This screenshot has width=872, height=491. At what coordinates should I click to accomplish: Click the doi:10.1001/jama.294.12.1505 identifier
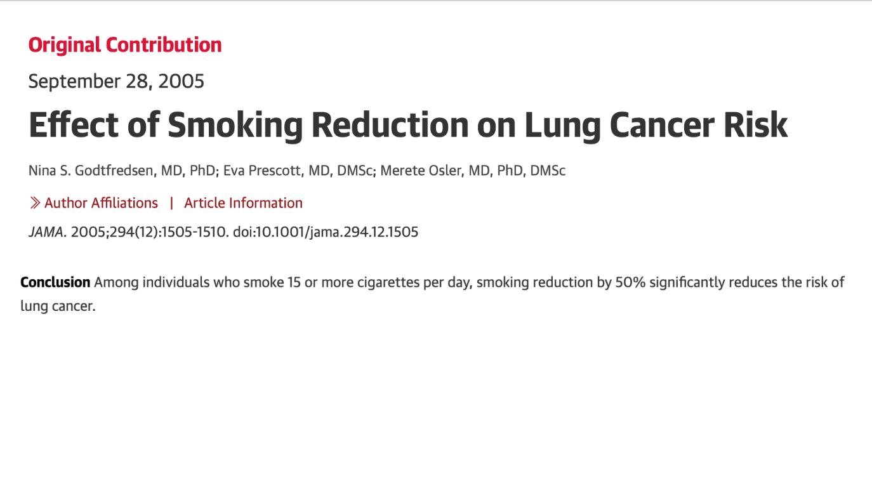[x=326, y=232]
